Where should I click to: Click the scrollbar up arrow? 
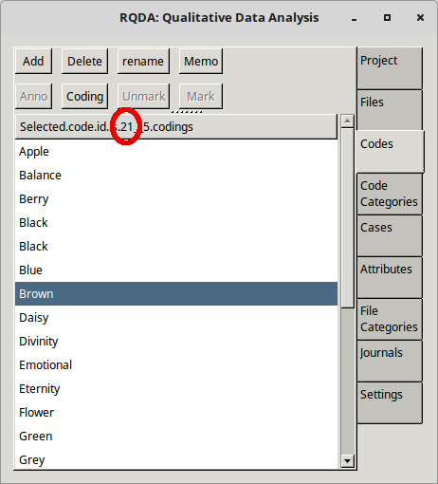pyautogui.click(x=347, y=121)
